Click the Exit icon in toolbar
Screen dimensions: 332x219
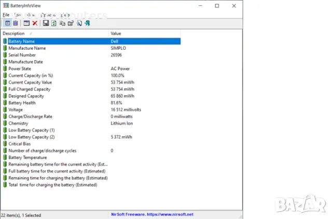pos(87,23)
